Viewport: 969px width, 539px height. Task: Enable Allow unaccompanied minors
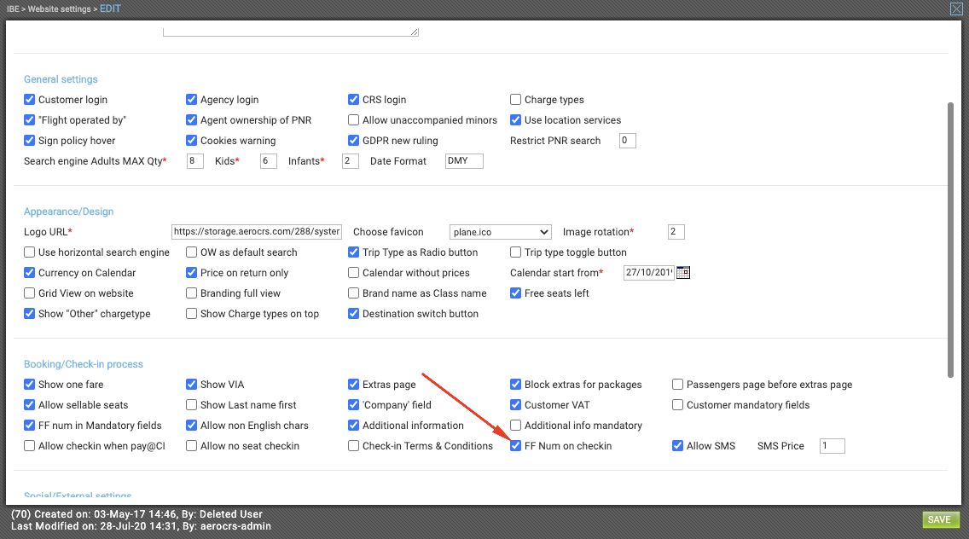353,120
